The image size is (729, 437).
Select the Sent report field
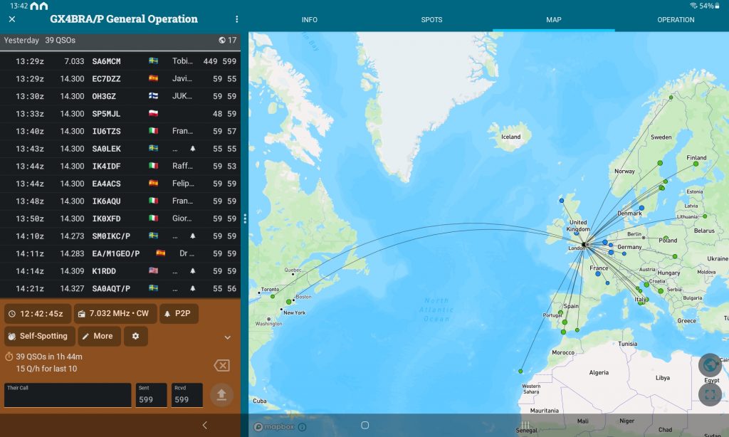click(151, 396)
